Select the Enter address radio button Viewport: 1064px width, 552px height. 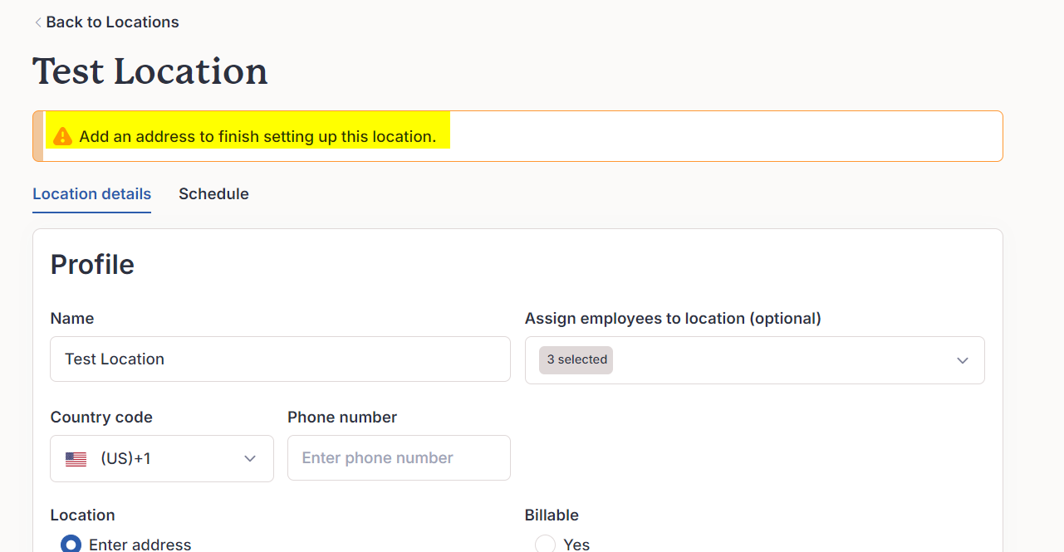coord(71,545)
